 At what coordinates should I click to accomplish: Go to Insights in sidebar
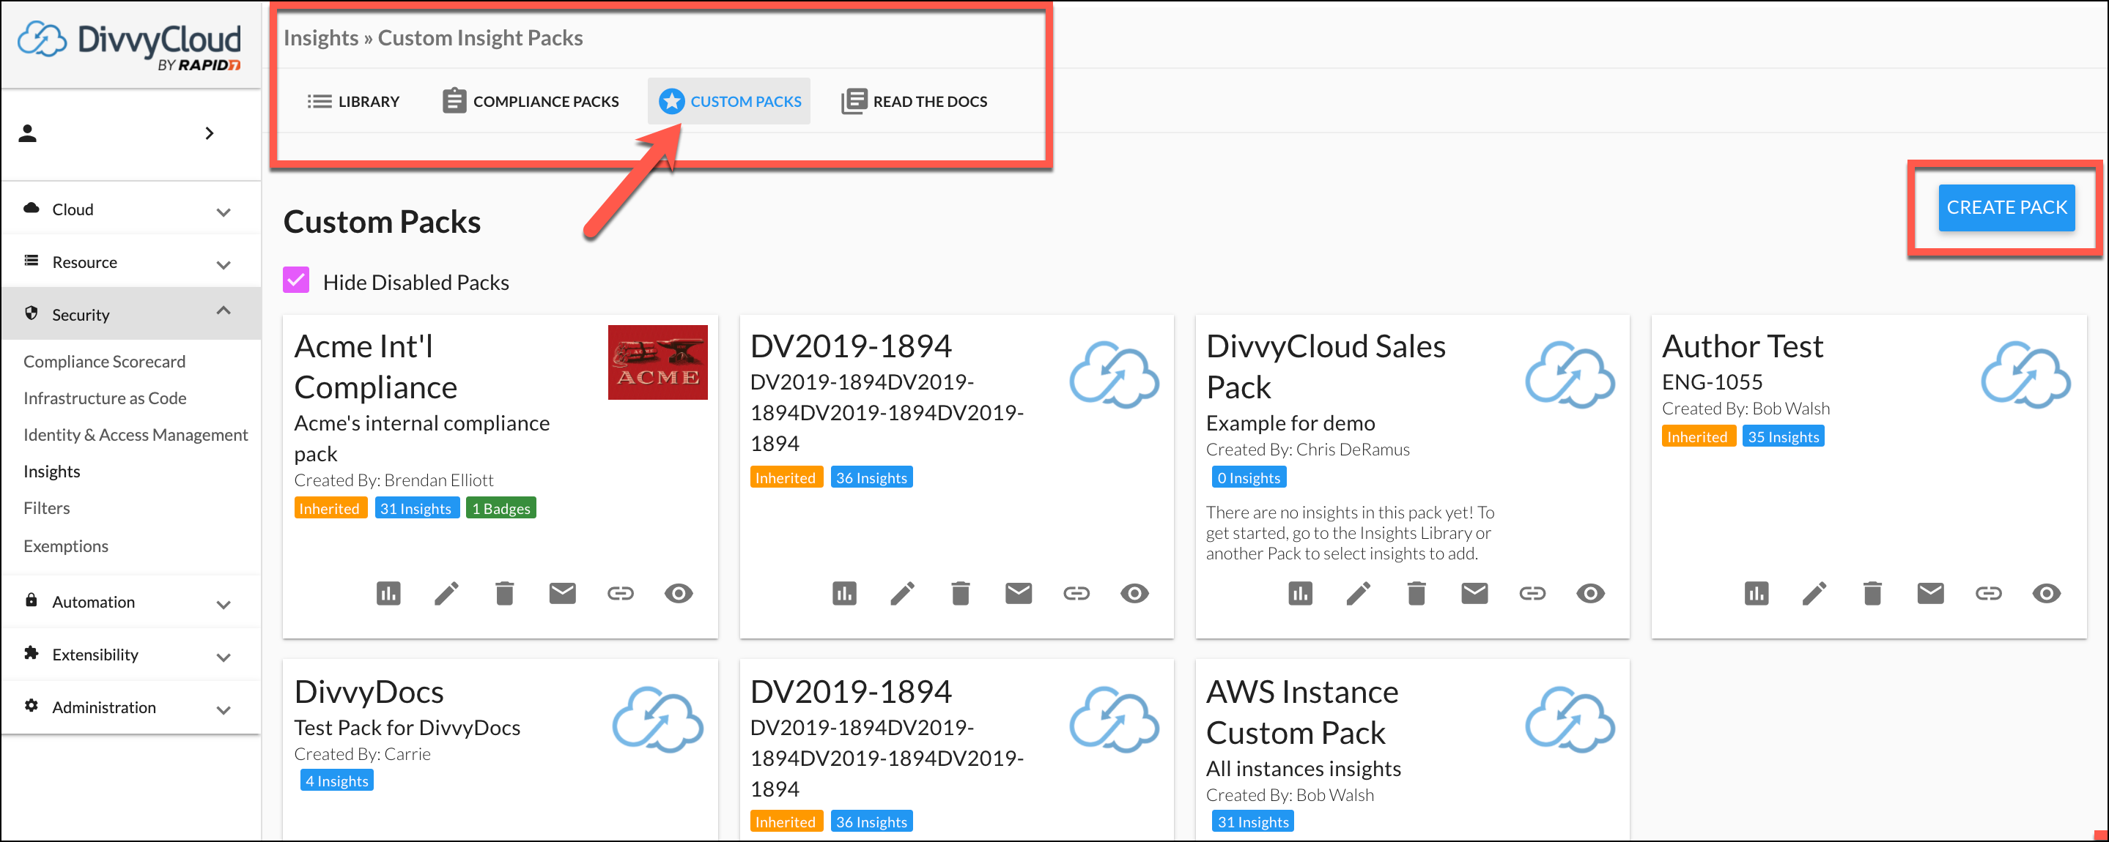pos(51,472)
